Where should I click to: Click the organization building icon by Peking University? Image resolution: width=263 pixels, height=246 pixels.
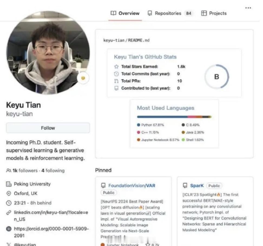[9, 184]
